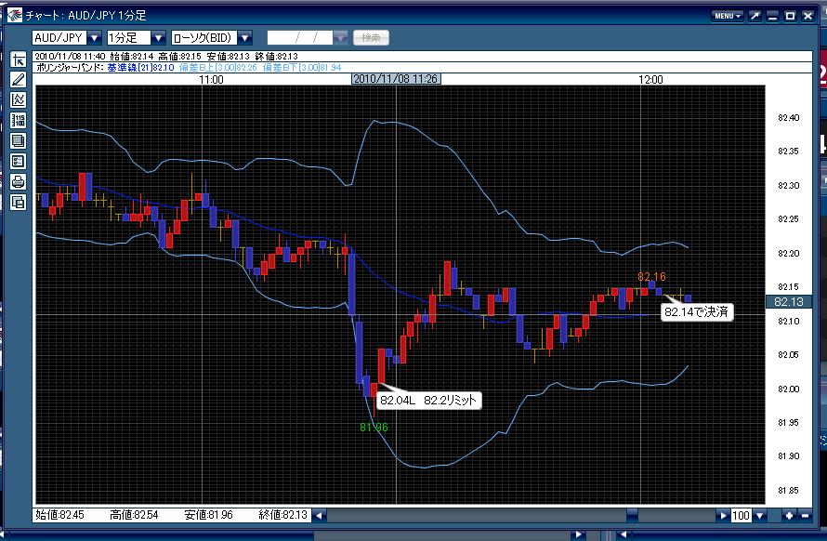The image size is (827, 541).
Task: Select the pencil drawing tool
Action: click(18, 80)
